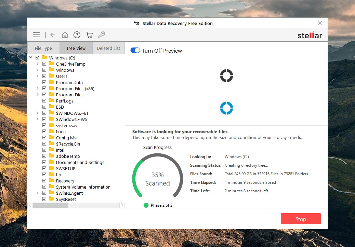Expand the $Windows.~WS node
The width and height of the screenshot is (355, 247).
point(38,119)
